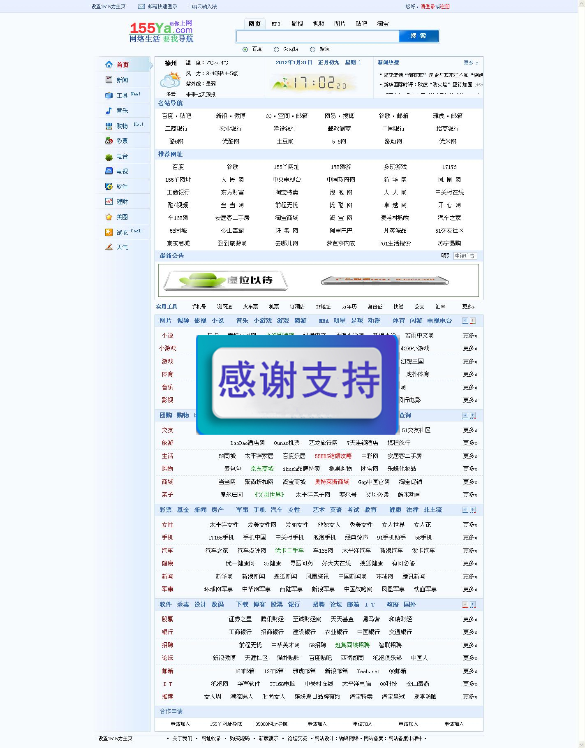
Task: Open the 若雨中文网 link in 小说 row
Action: tap(419, 336)
